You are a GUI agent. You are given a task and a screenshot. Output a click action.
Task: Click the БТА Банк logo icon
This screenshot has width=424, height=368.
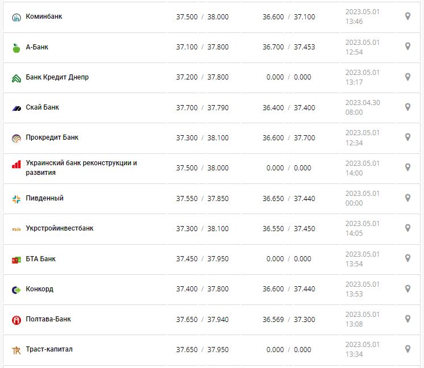point(16,260)
